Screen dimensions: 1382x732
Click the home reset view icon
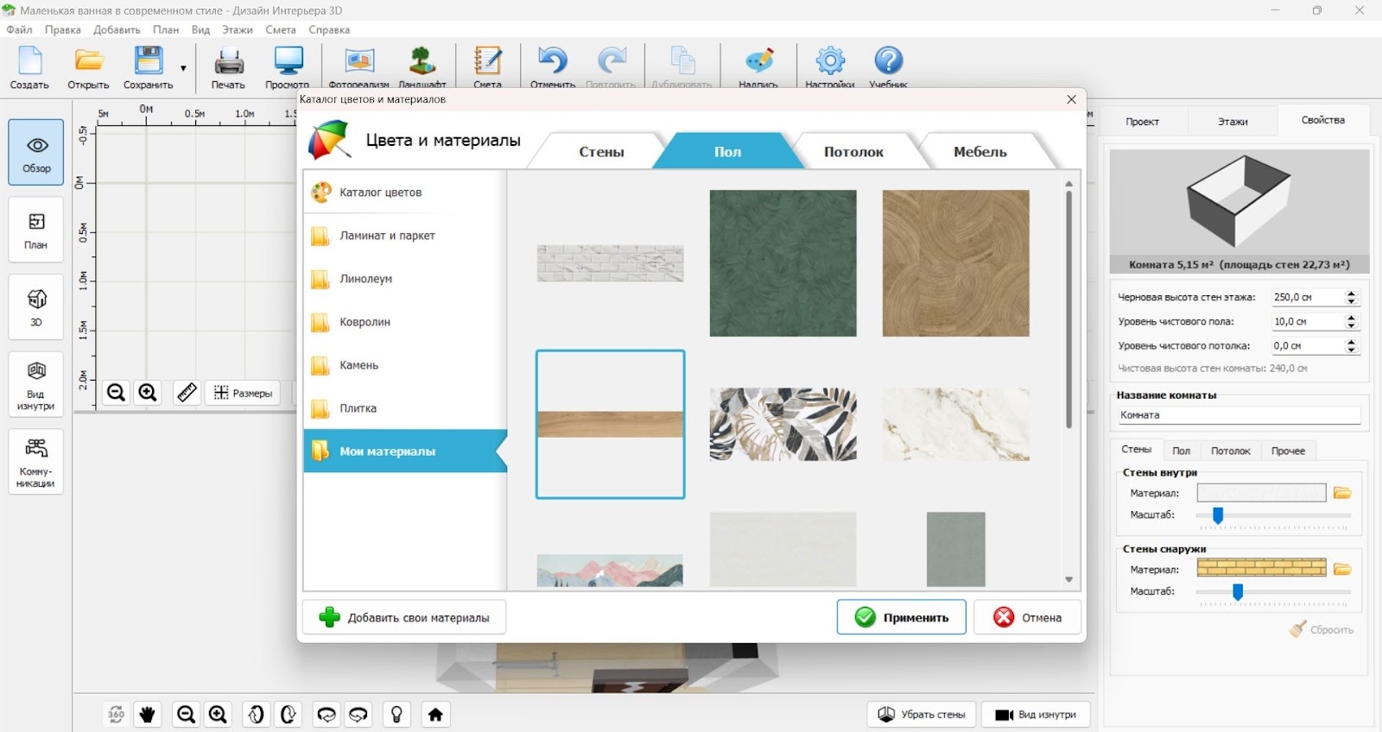click(435, 714)
